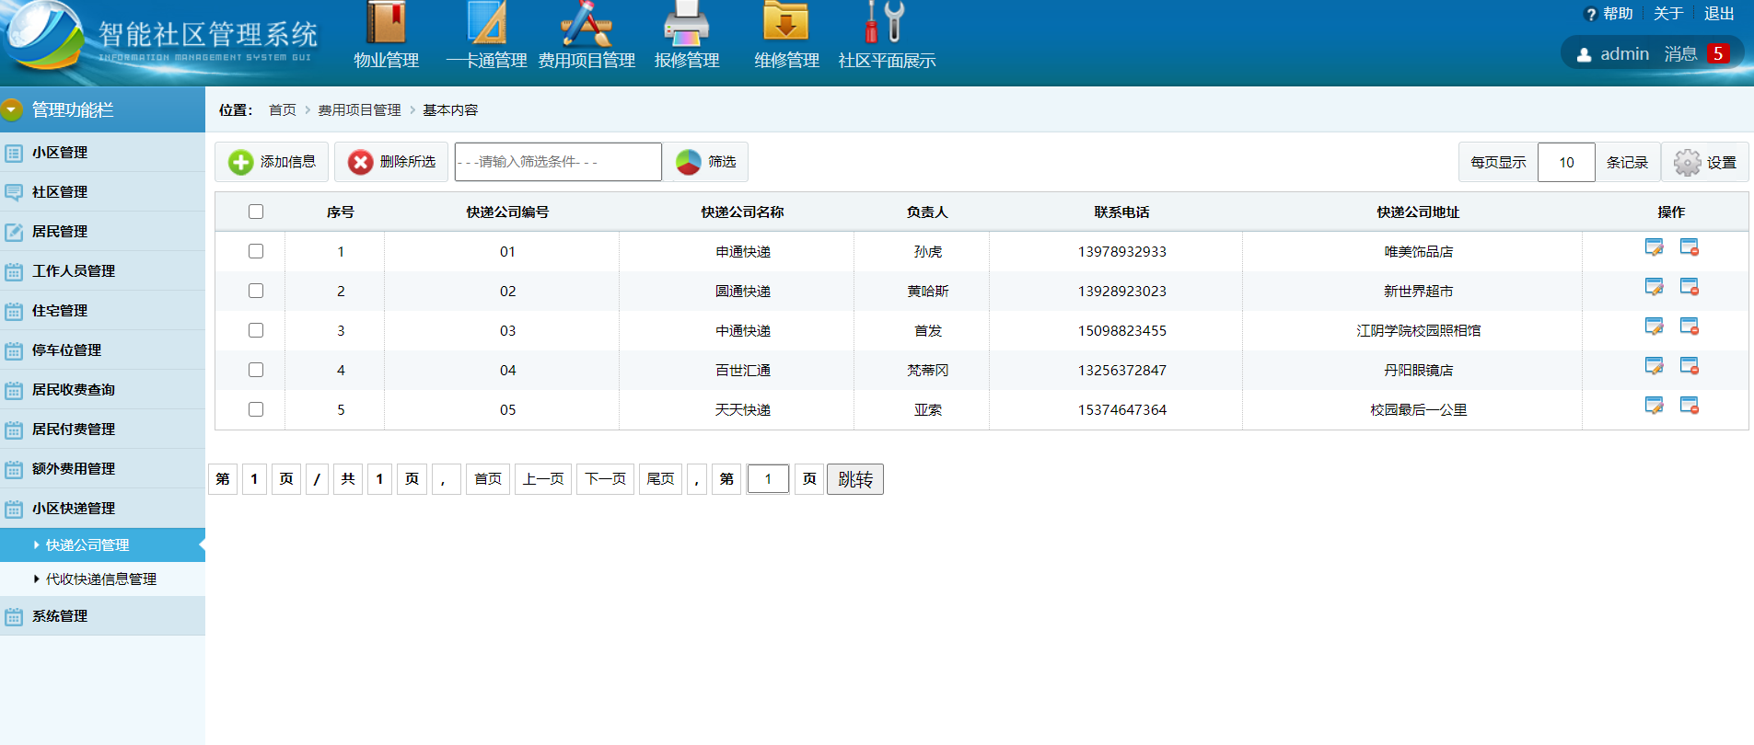Open the 报修管理 printer icon

pos(687,23)
